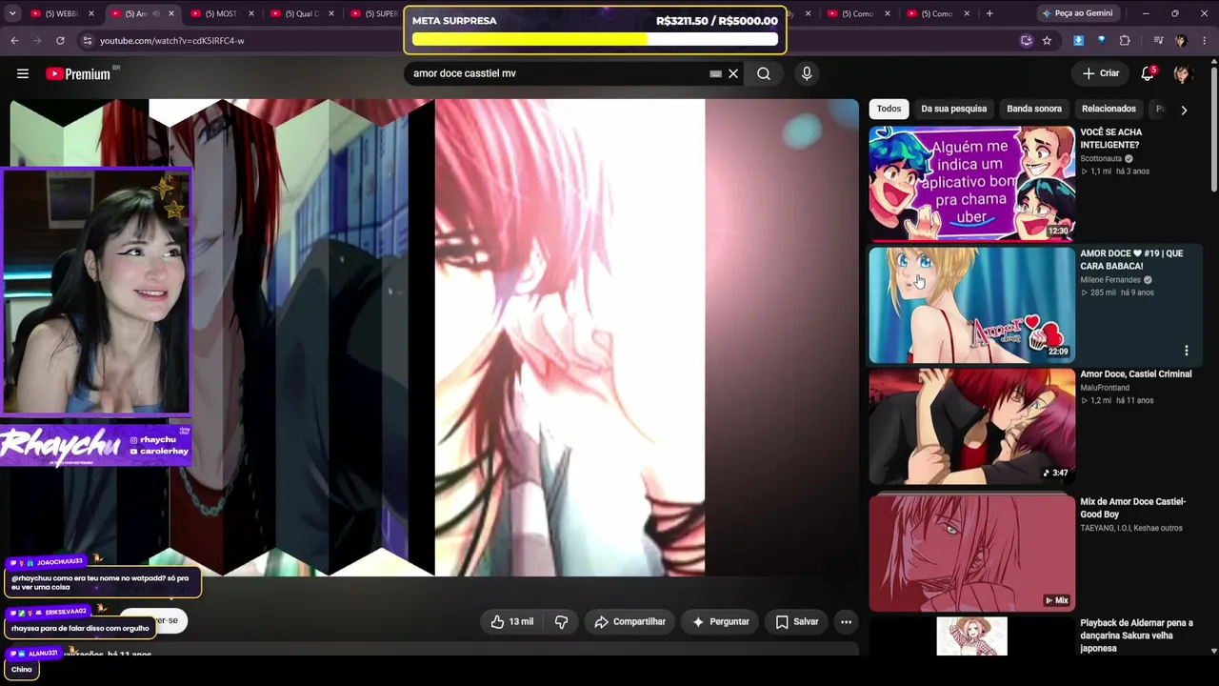Dislike the video with thumbs down

point(561,621)
